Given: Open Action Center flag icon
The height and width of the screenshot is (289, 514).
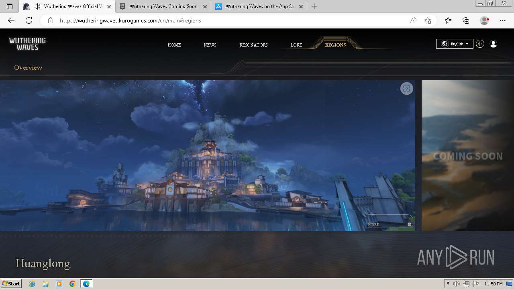Looking at the screenshot, I should pos(476,284).
